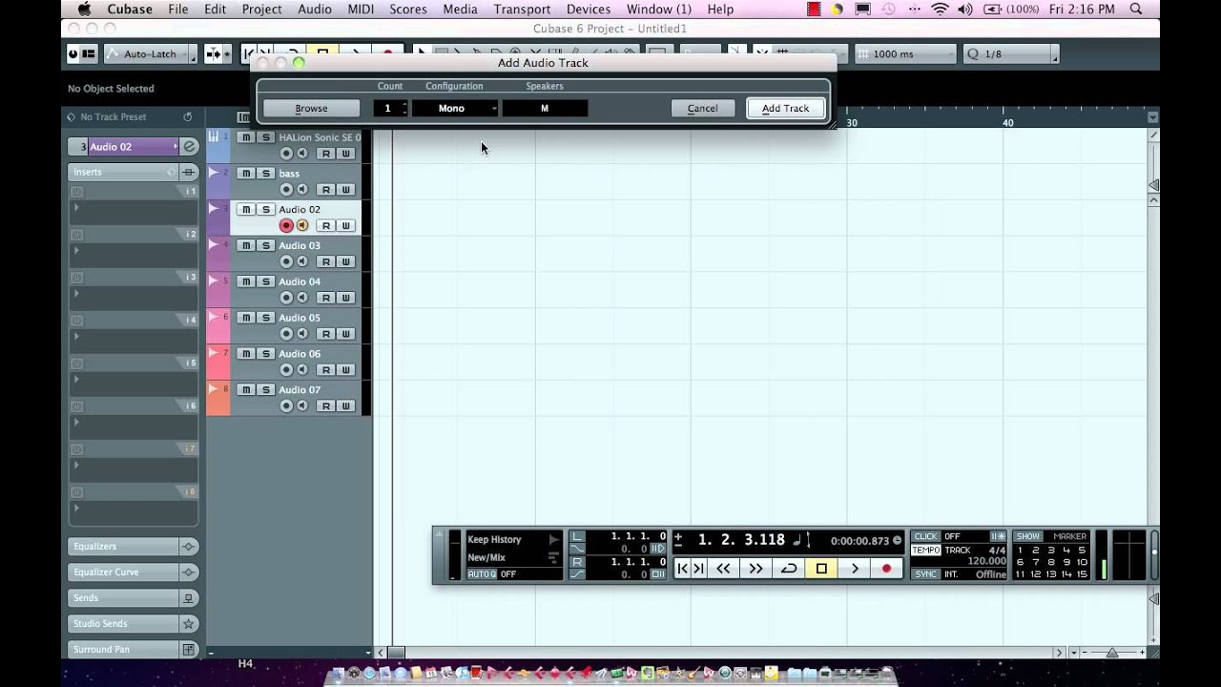Mute the Audio 07 track
This screenshot has width=1221, height=687.
click(246, 389)
